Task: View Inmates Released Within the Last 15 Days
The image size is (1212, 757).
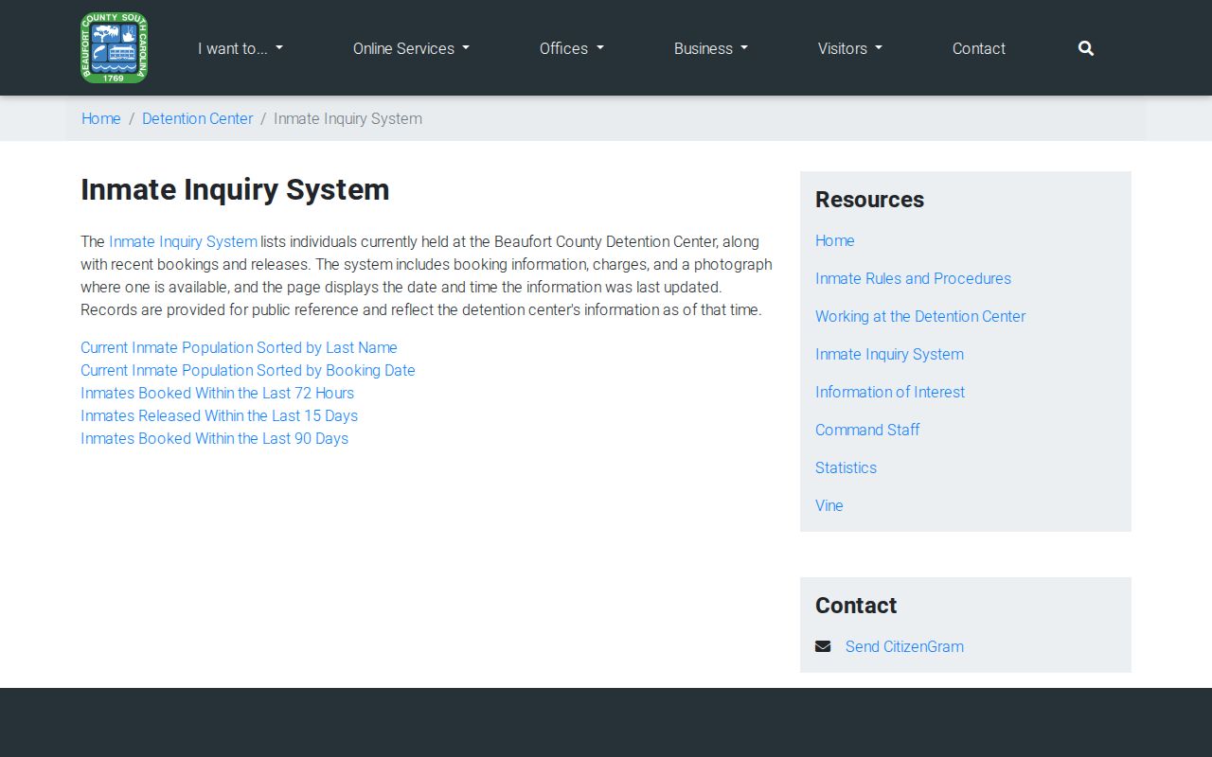Action: click(219, 415)
